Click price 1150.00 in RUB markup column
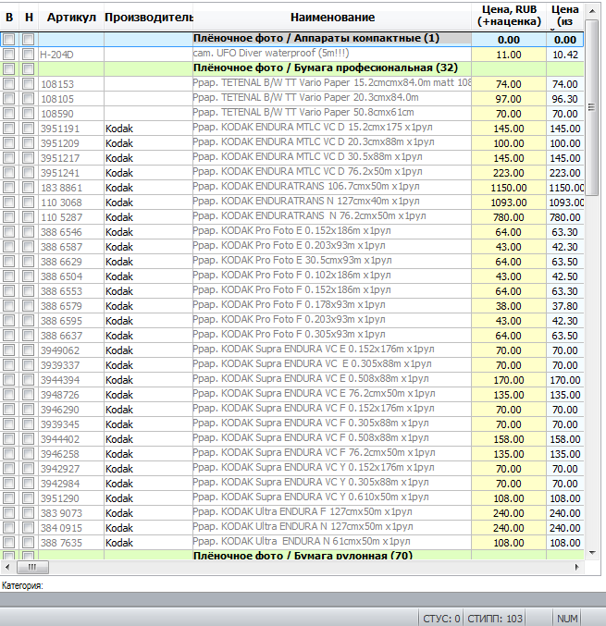 point(509,188)
